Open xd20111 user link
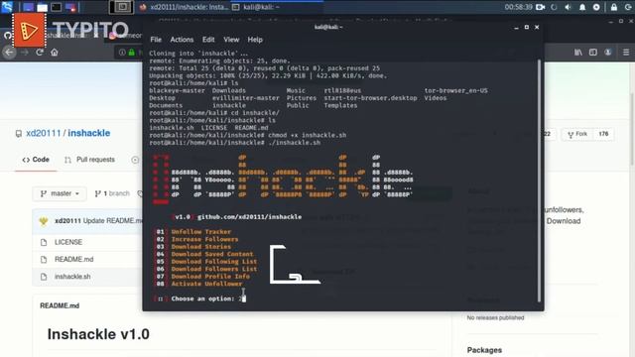 coord(44,133)
